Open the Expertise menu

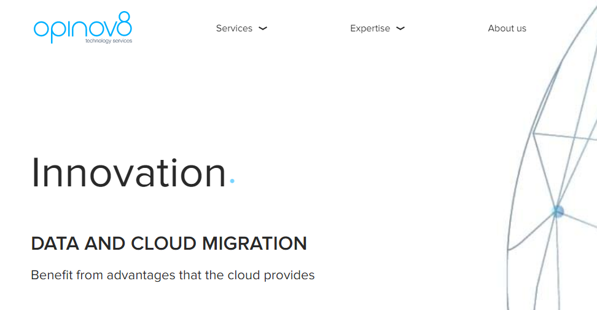[370, 28]
